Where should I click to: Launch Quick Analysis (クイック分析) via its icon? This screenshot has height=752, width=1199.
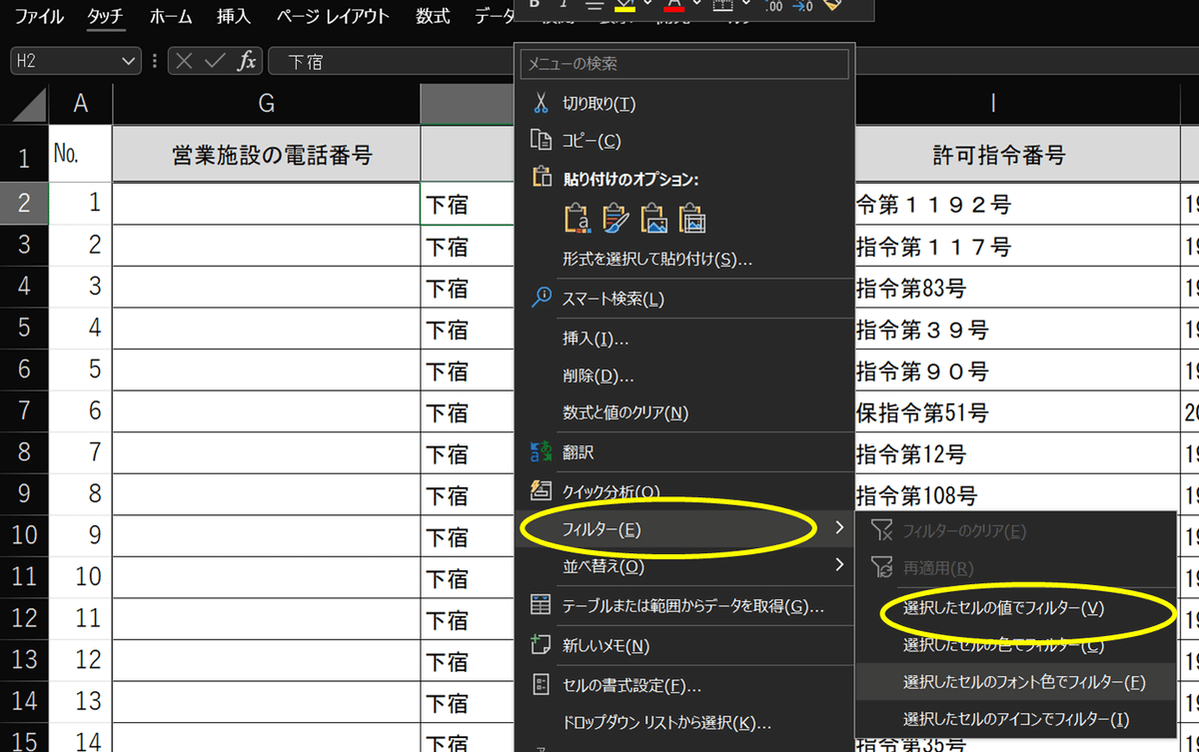pos(541,490)
